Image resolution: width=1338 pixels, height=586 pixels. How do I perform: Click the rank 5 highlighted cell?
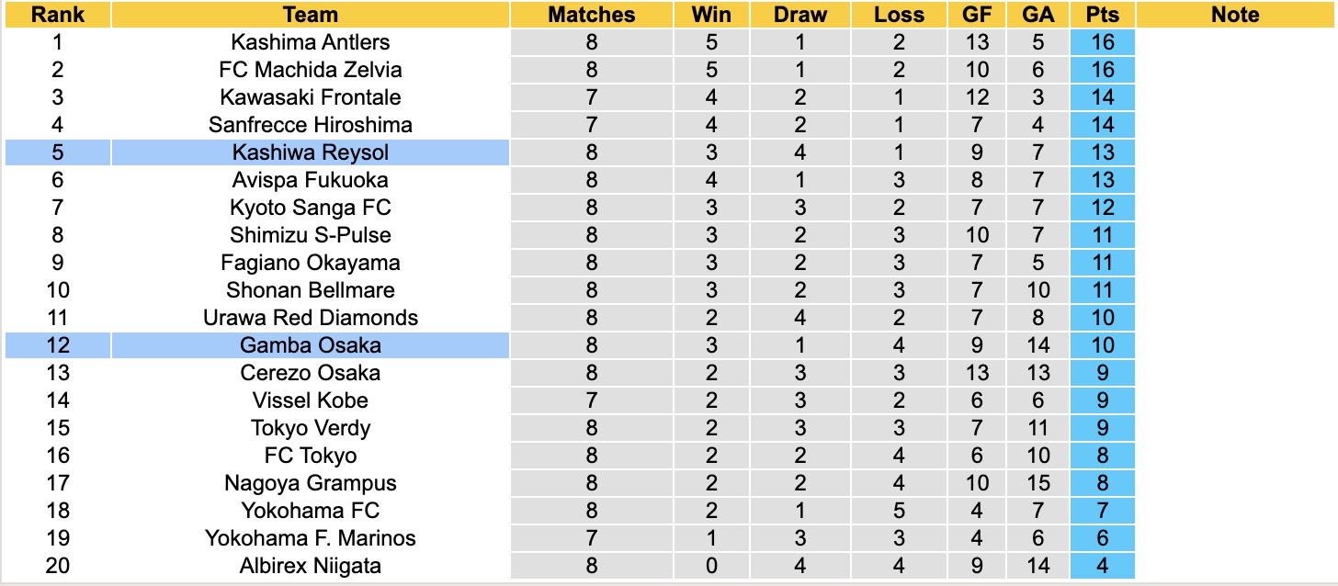[x=57, y=152]
